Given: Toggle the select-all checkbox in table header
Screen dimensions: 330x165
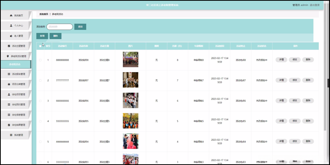Looking at the screenshot, I should (40, 46).
